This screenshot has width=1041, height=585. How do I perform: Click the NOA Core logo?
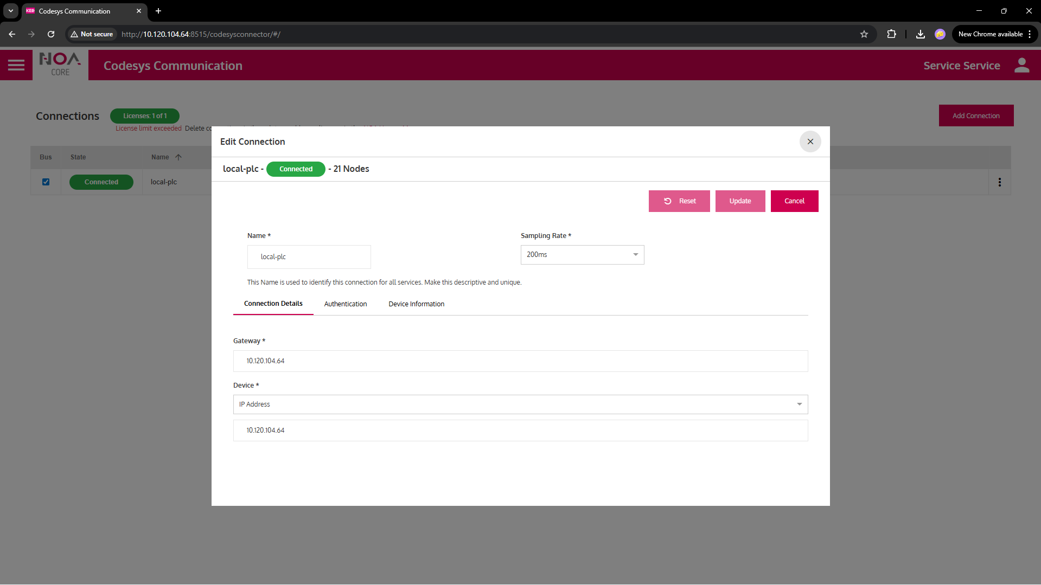click(x=60, y=65)
